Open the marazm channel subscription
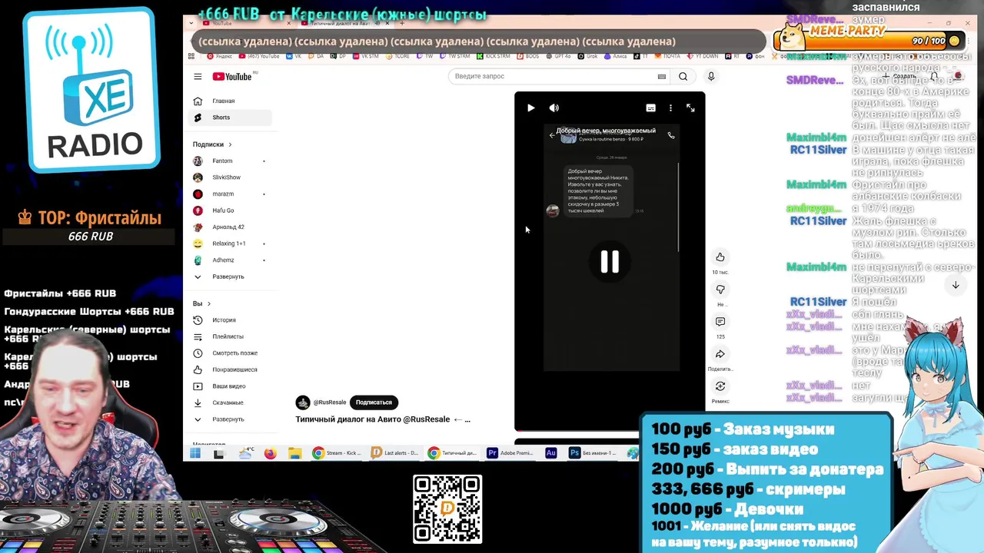This screenshot has width=984, height=553. click(x=231, y=194)
